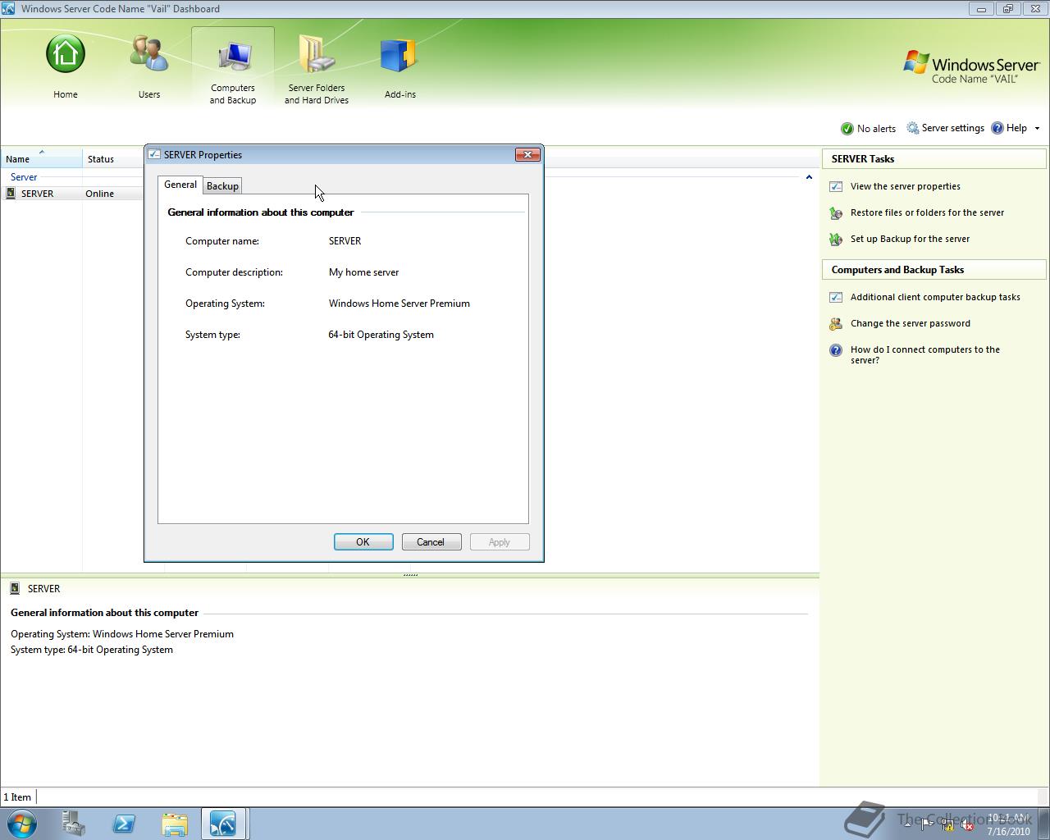The width and height of the screenshot is (1050, 840).
Task: Open Server settings gear icon
Action: 913,128
